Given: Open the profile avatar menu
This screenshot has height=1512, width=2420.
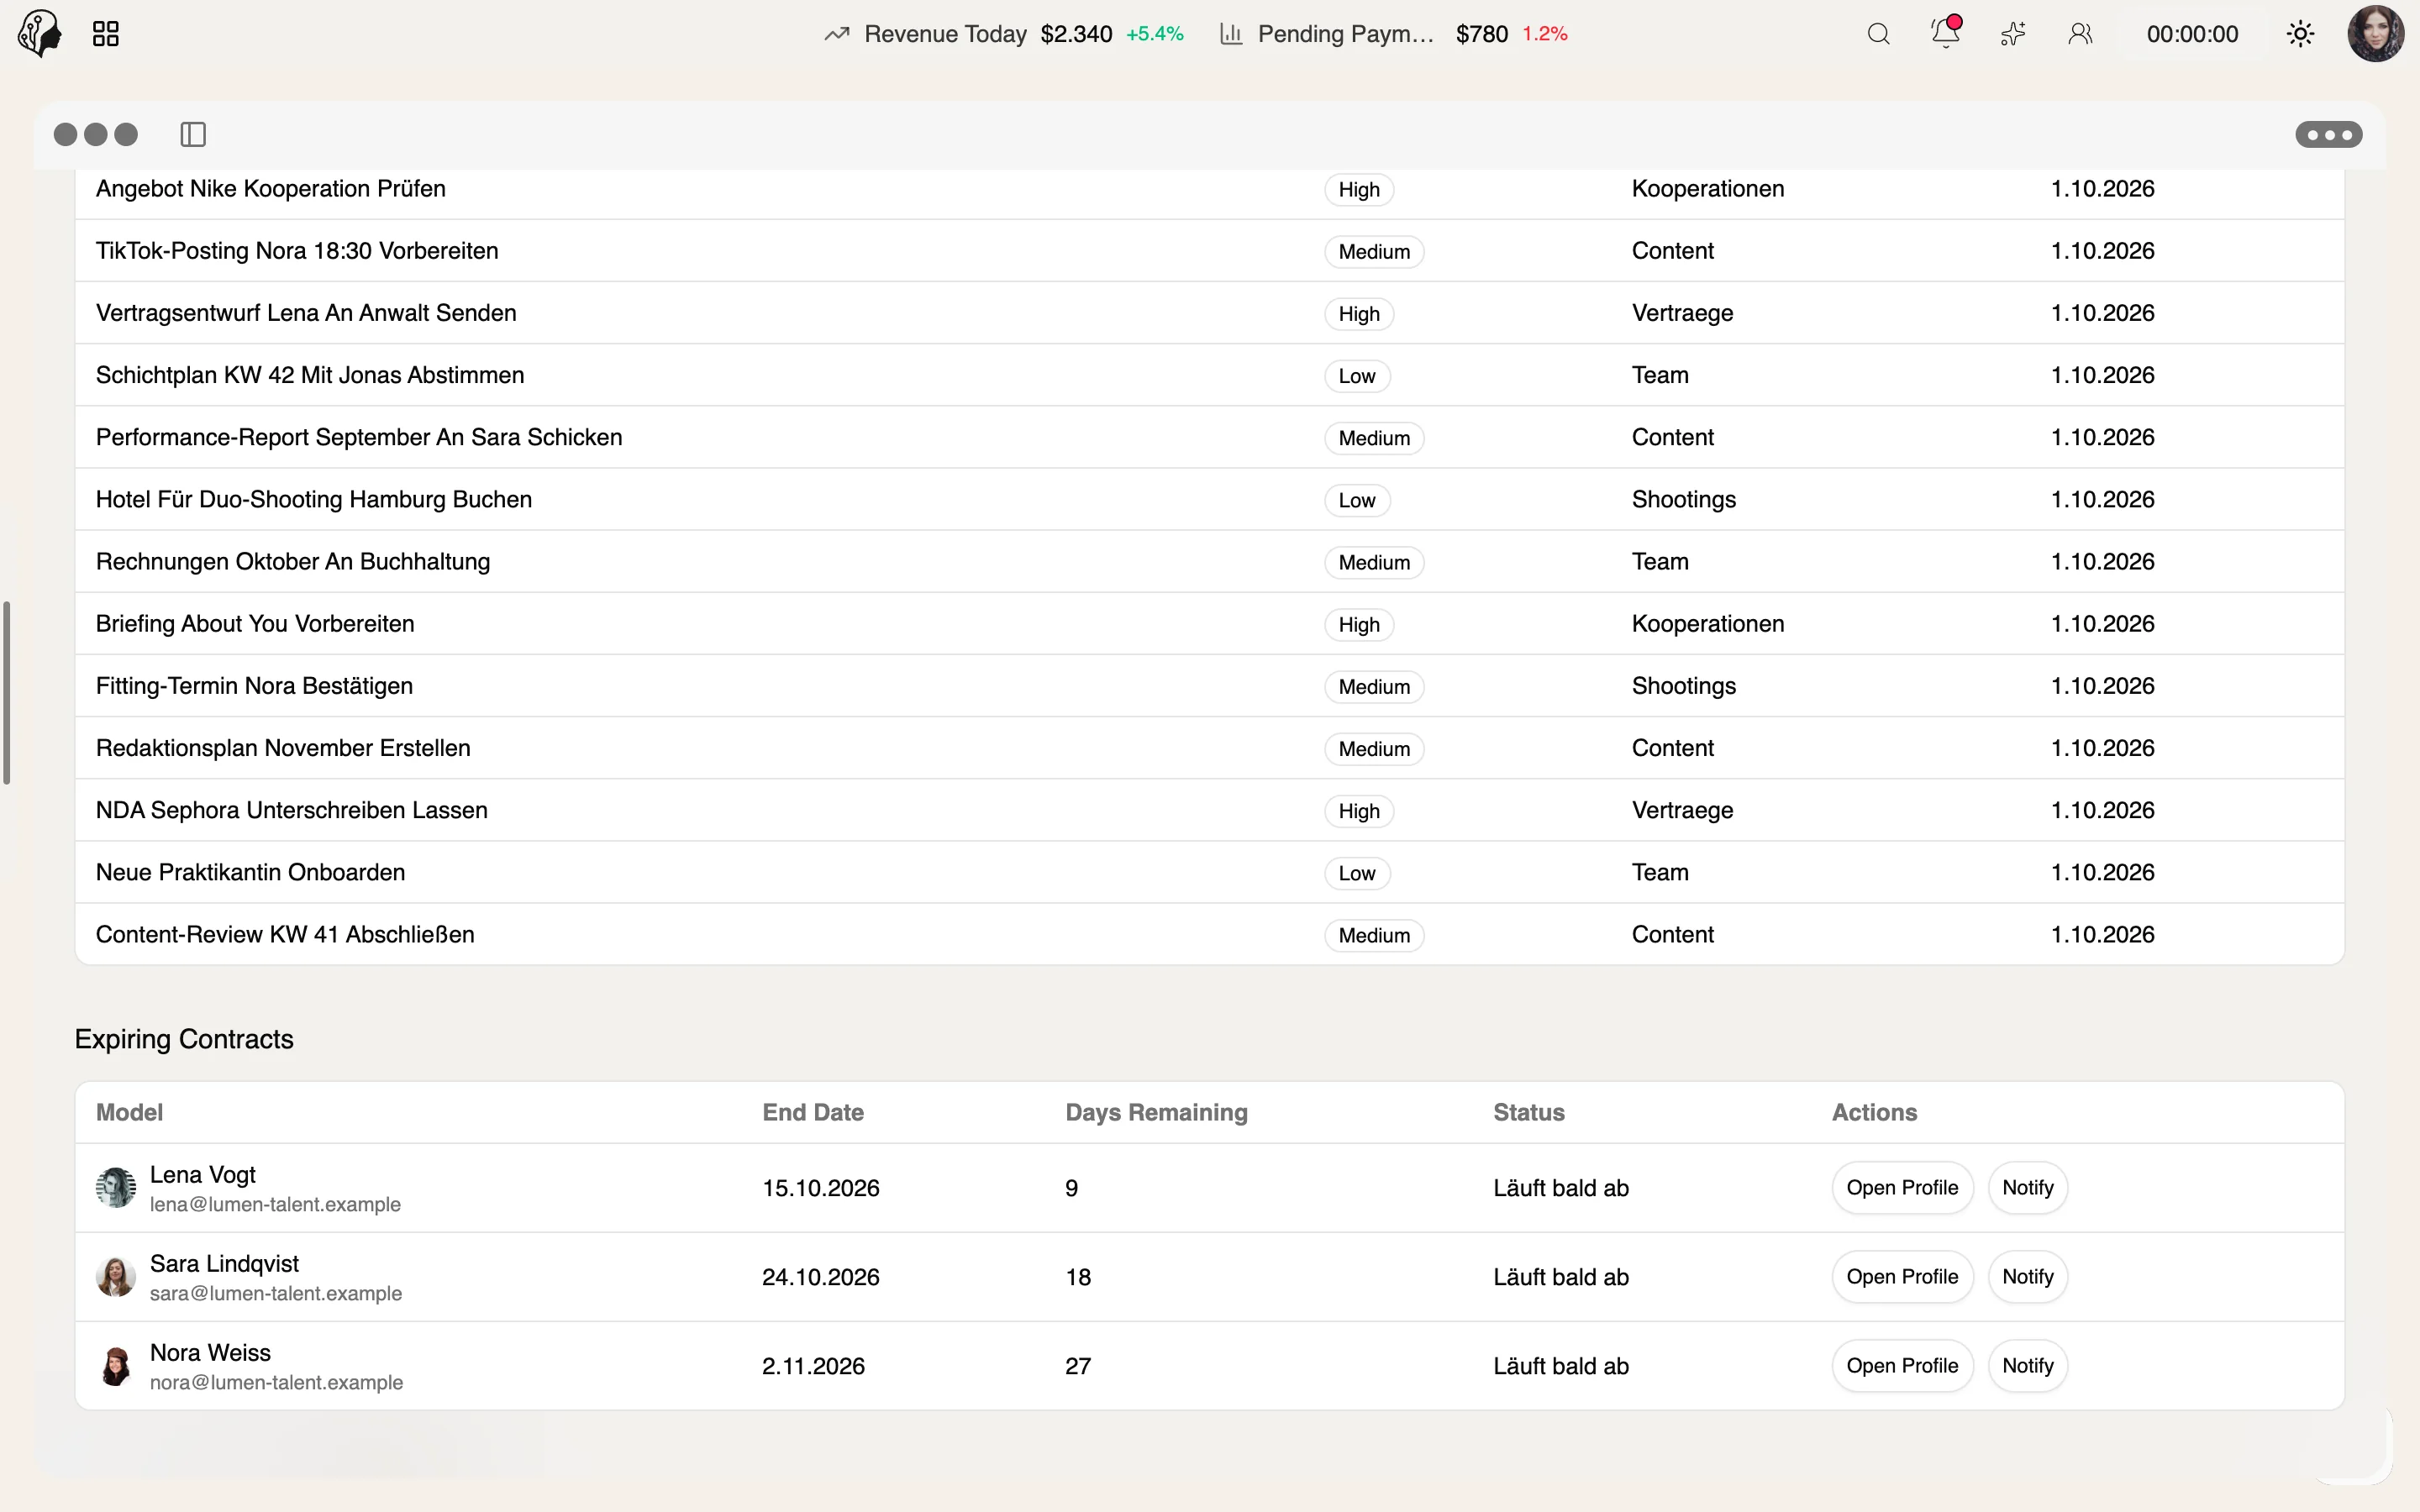Looking at the screenshot, I should 2375,34.
